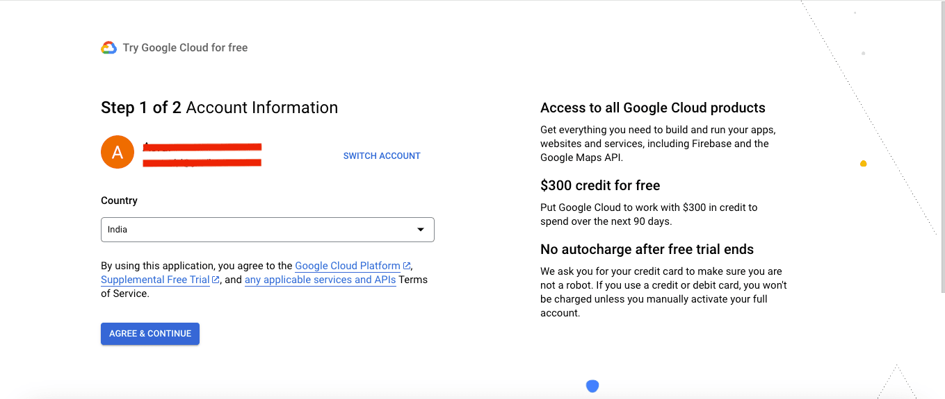Click 'No autocharge after free trial ends' heading
This screenshot has height=399, width=945.
[x=647, y=249]
